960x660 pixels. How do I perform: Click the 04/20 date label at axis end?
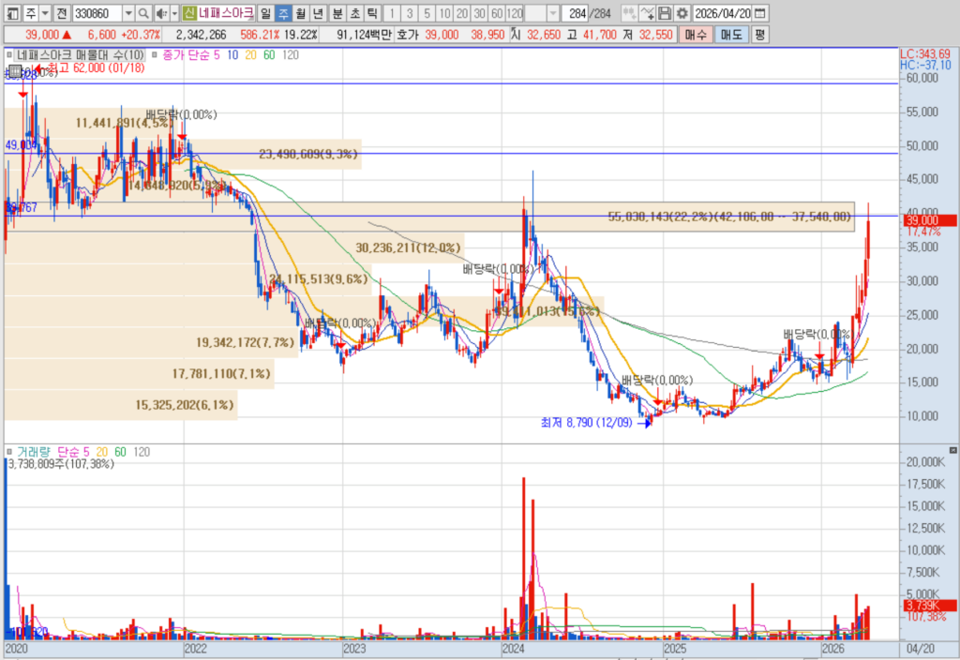tap(921, 649)
